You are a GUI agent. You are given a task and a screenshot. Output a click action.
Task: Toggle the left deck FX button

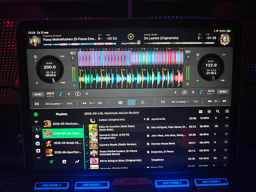click(x=37, y=104)
